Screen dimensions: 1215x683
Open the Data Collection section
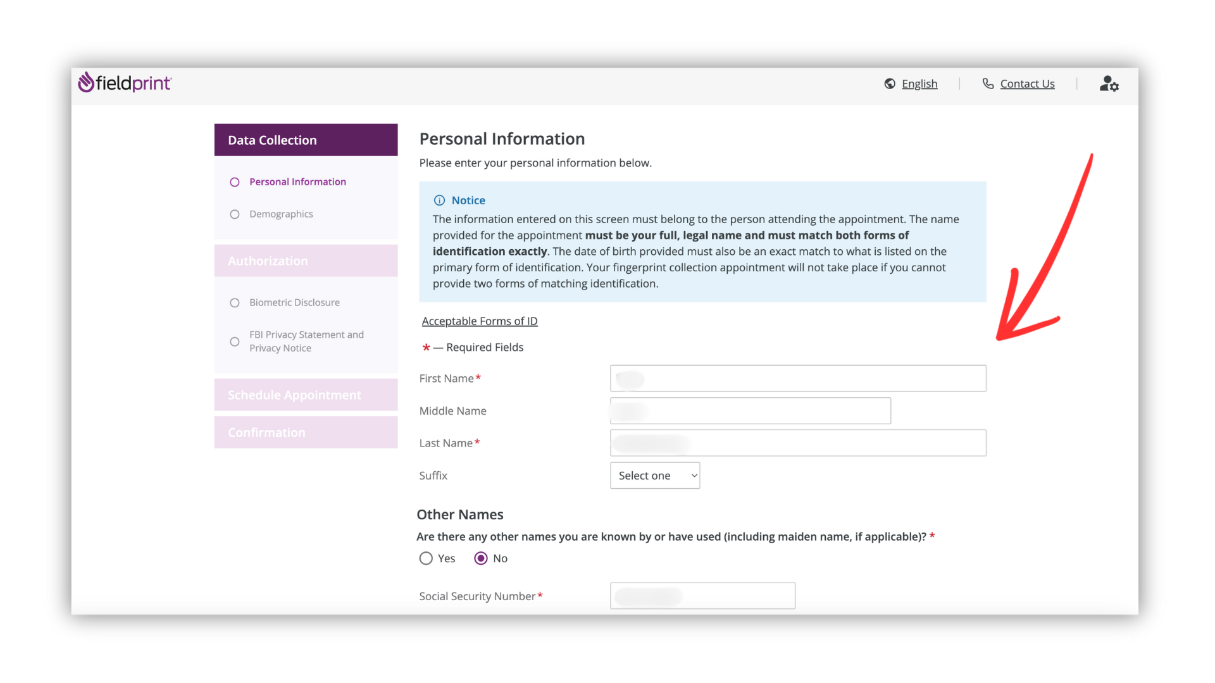point(306,140)
